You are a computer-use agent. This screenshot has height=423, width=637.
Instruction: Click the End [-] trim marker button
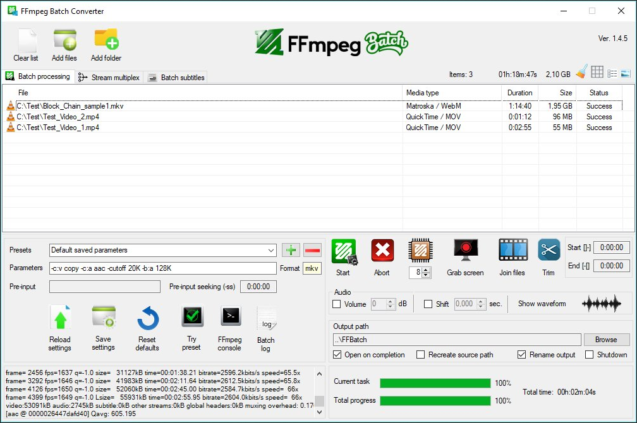[x=579, y=266]
